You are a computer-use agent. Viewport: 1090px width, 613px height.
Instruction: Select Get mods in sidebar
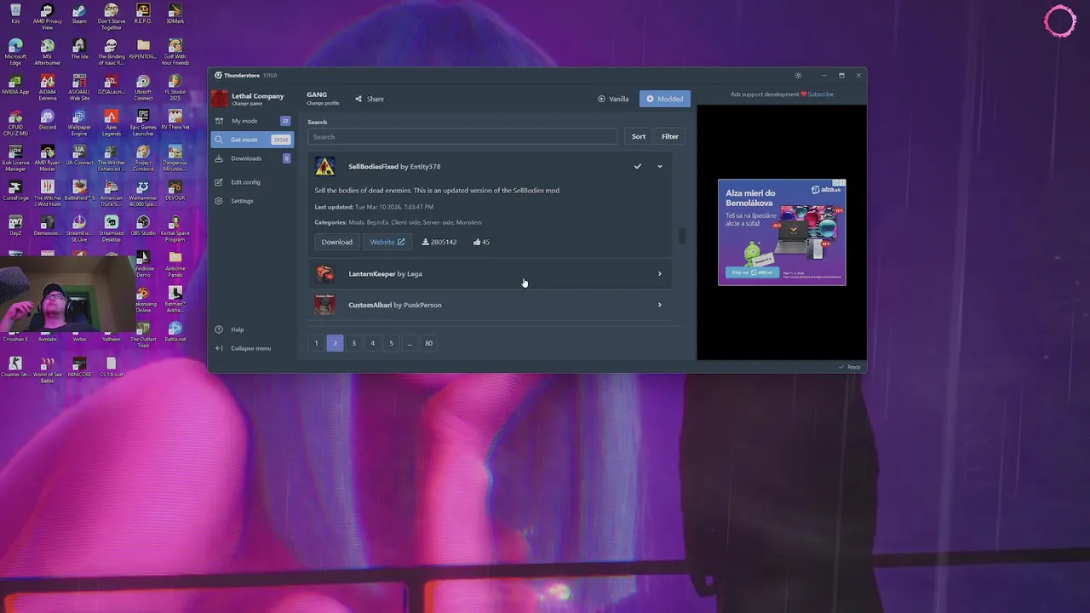pos(252,140)
